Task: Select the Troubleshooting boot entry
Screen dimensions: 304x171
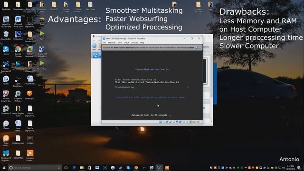Action: tap(124, 87)
